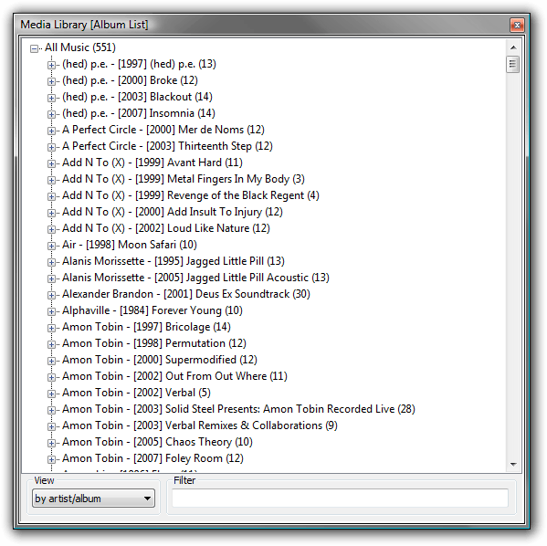Click the vertical scrollbar thumb
Viewport: 547px width, 546px height.
click(513, 64)
